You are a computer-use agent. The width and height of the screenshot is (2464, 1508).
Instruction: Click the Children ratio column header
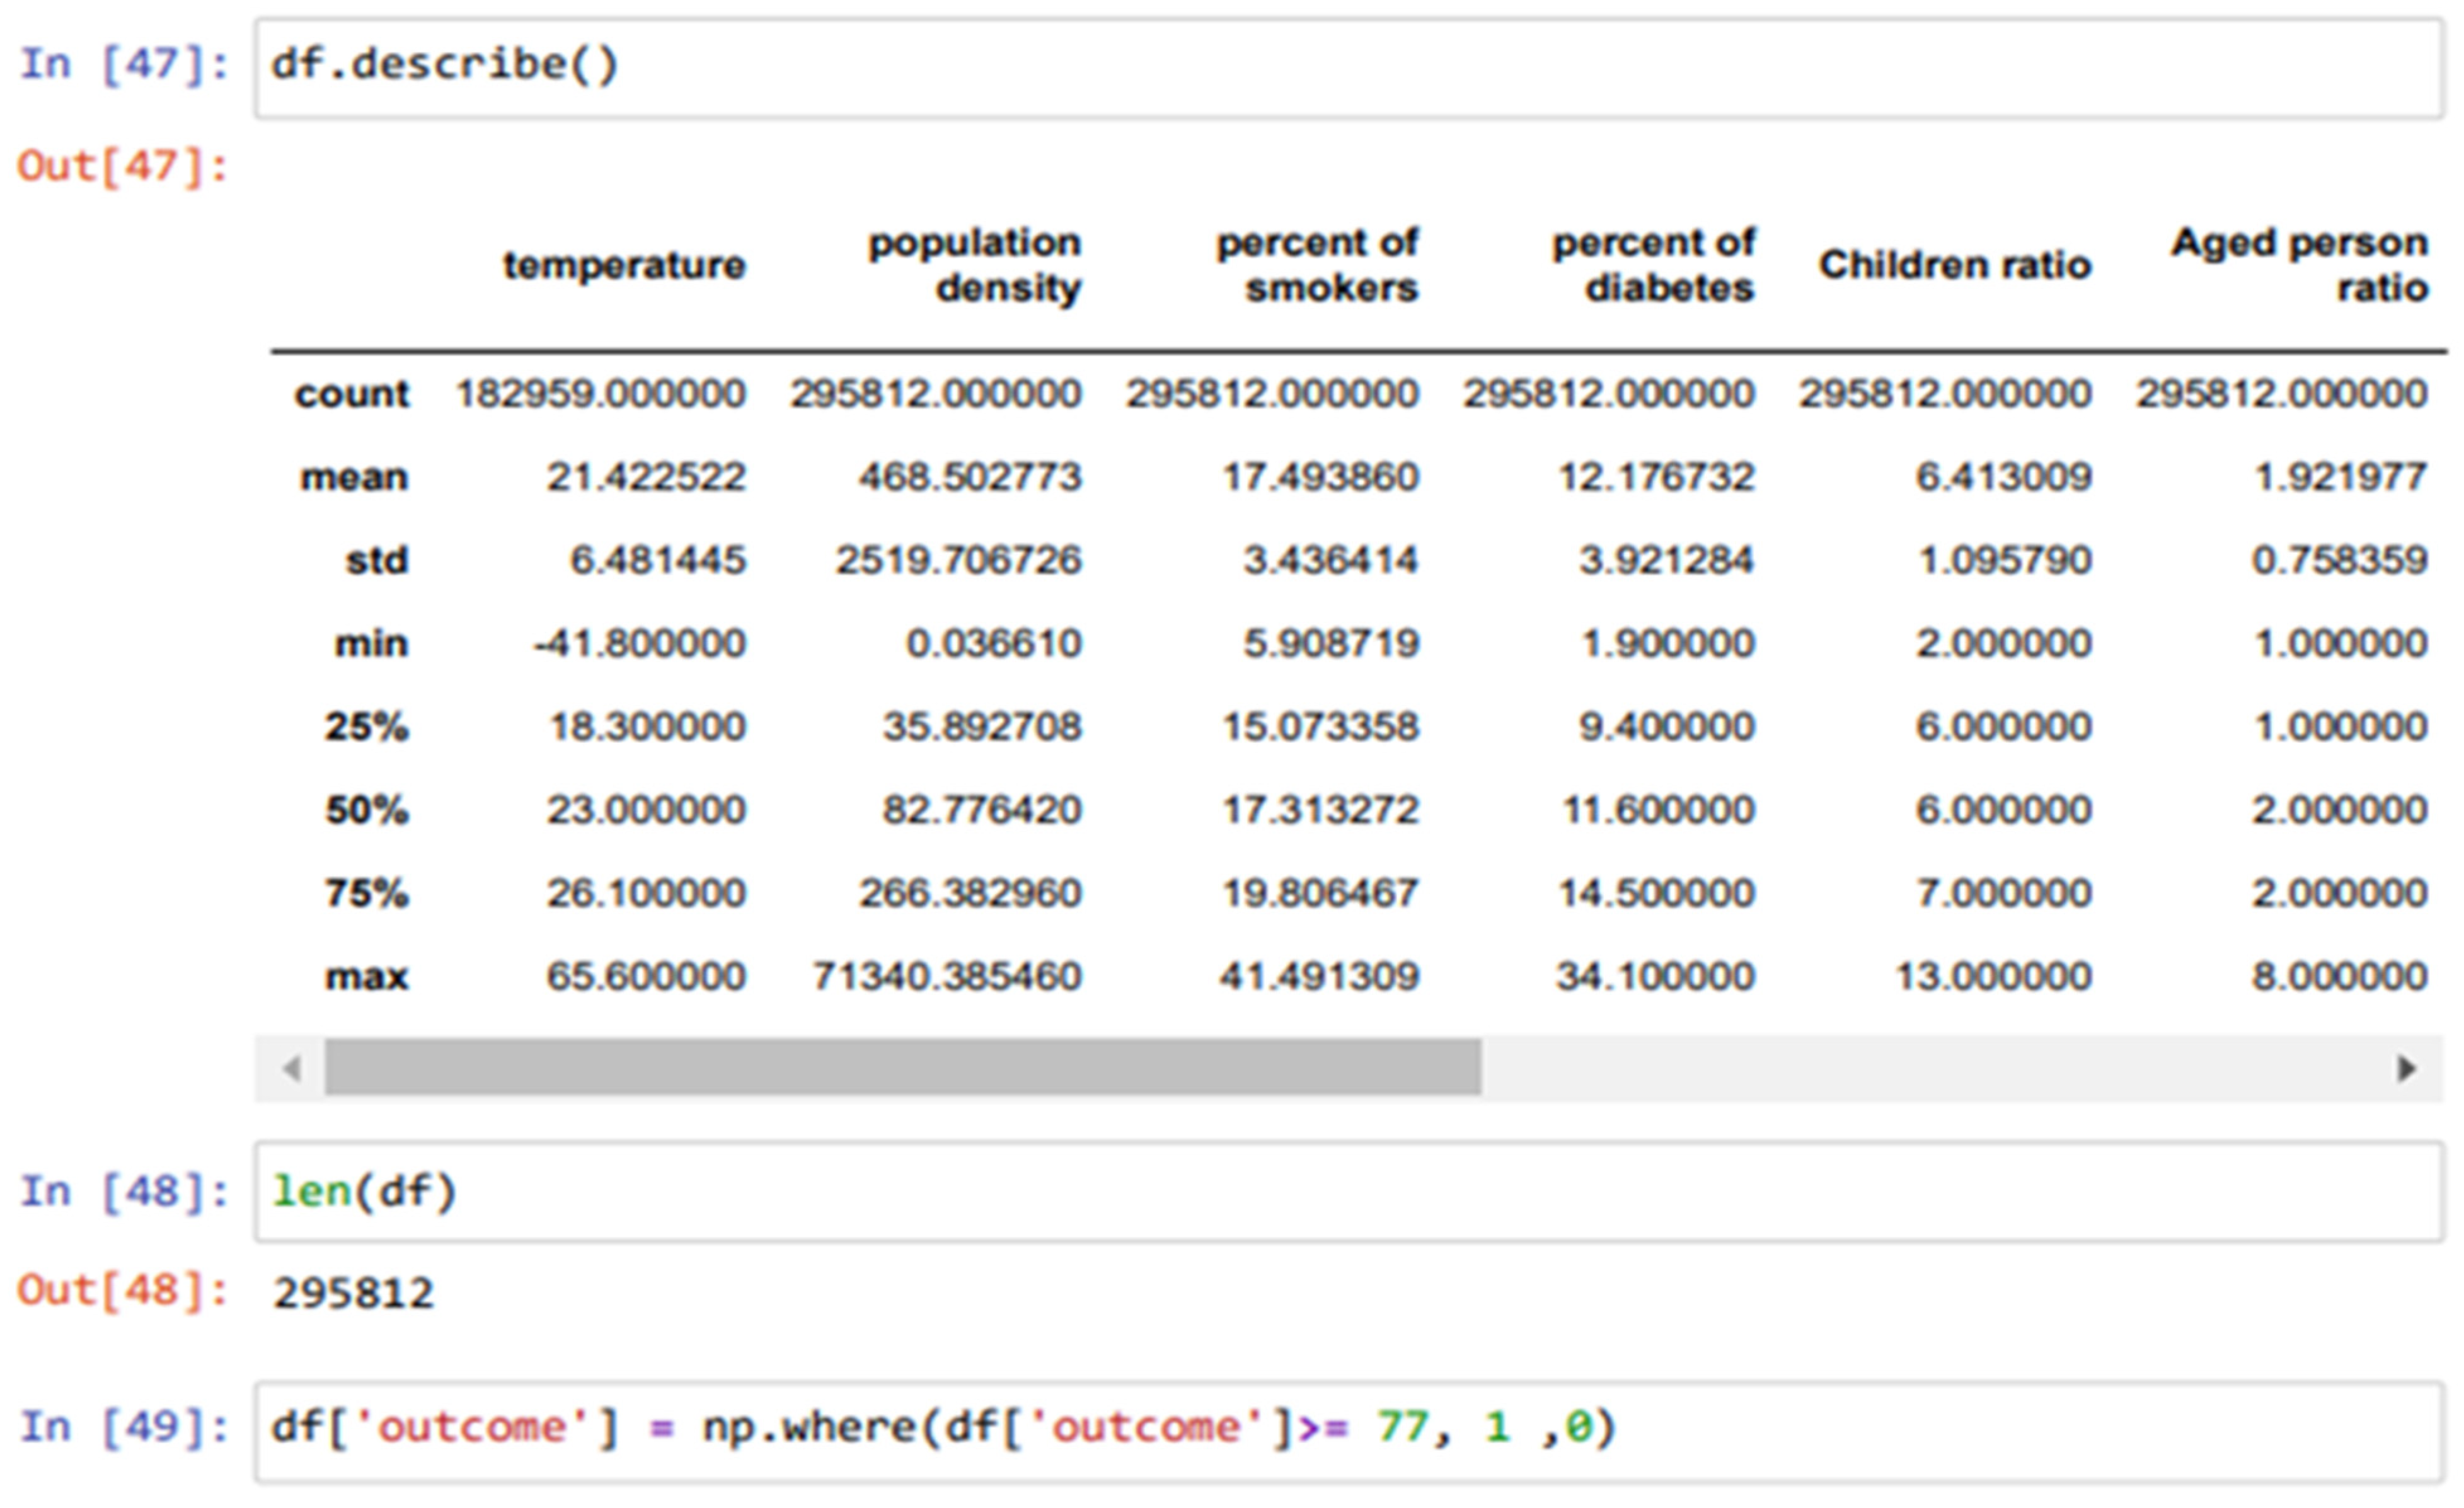point(1954,265)
